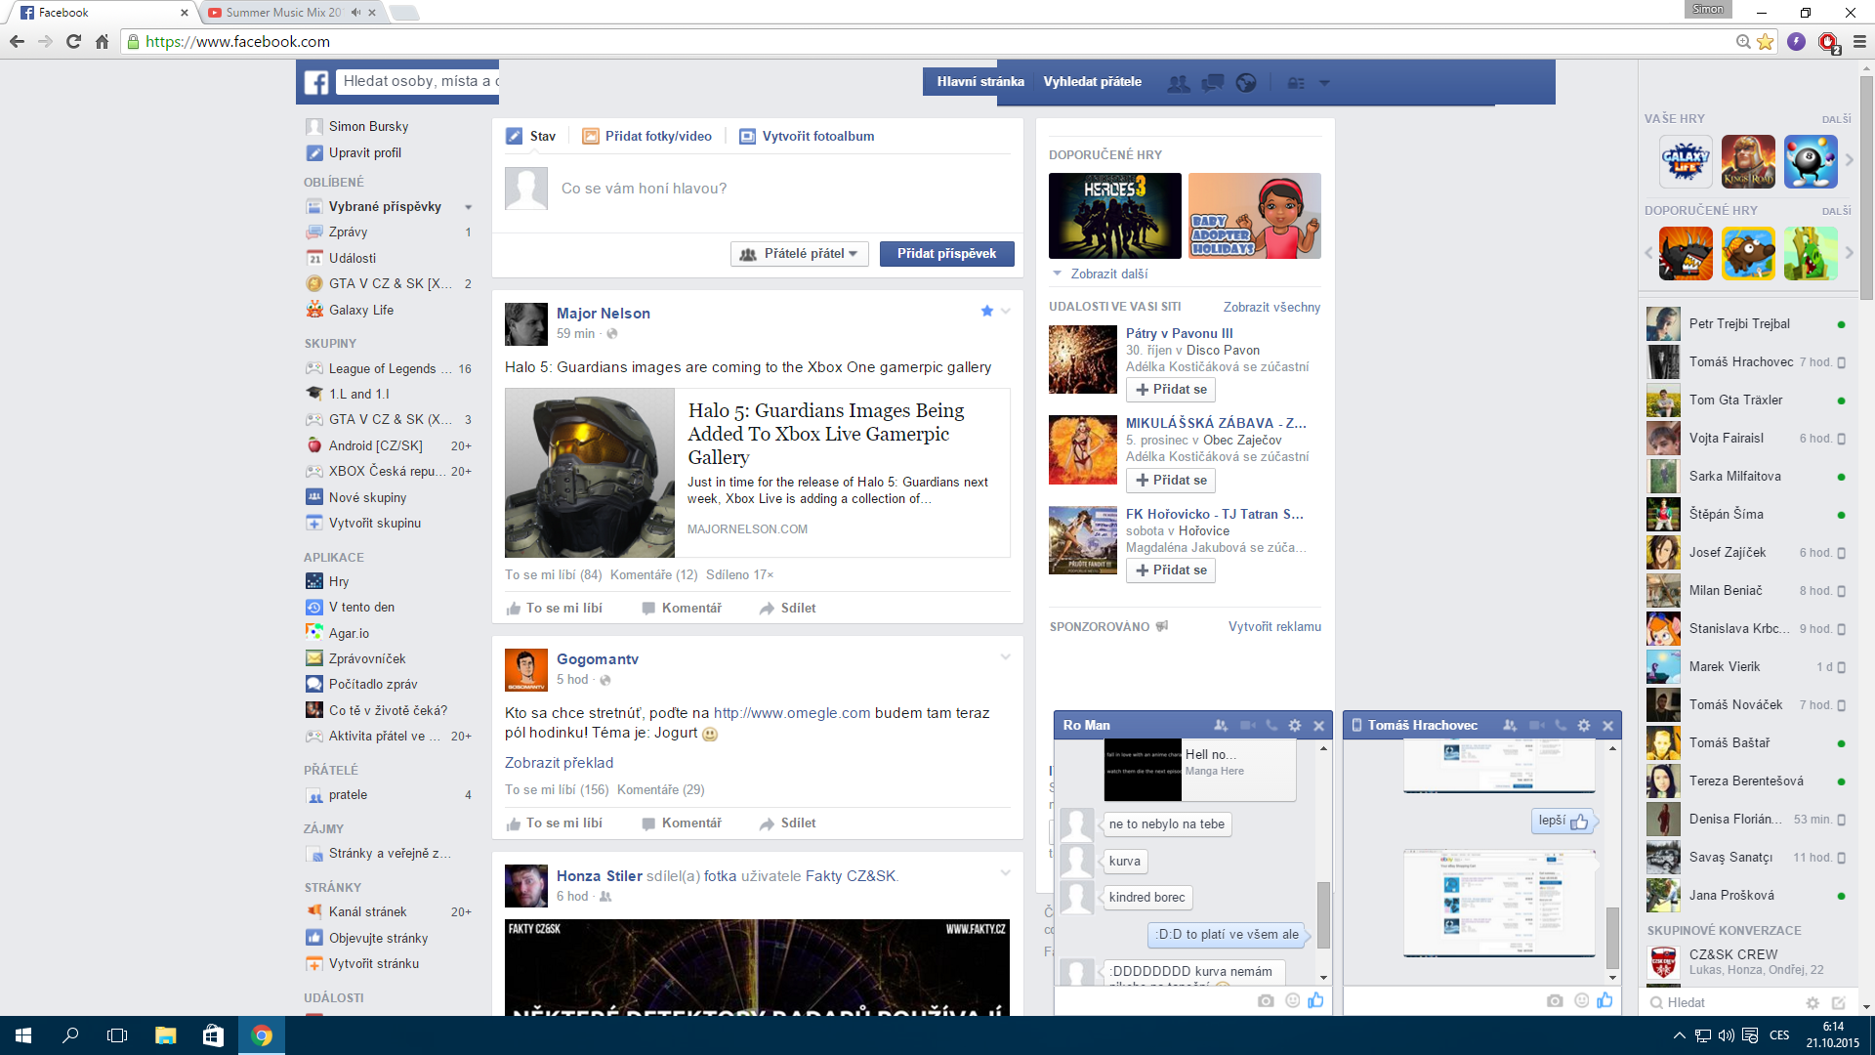This screenshot has height=1055, width=1875.
Task: Start video call in Ro Man chat
Action: pos(1248,726)
